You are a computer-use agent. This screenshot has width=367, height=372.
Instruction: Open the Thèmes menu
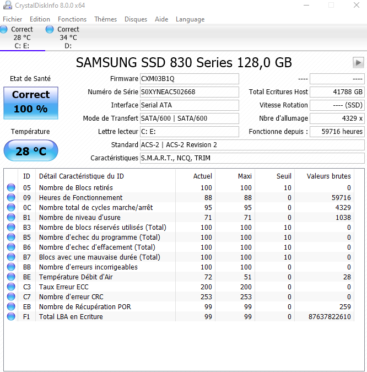pyautogui.click(x=105, y=19)
